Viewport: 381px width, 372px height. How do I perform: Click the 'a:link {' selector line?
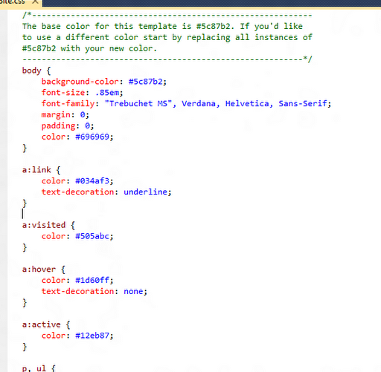41,170
